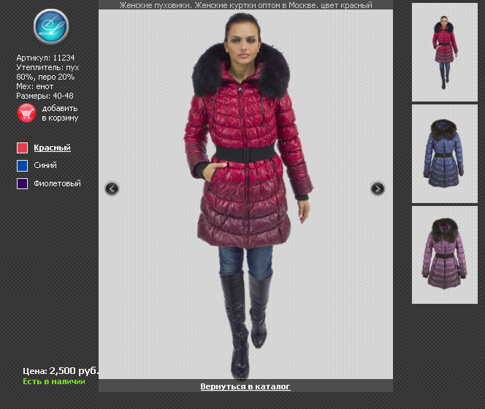
Task: Click the green 'Есть в наличии' status
Action: tap(54, 381)
